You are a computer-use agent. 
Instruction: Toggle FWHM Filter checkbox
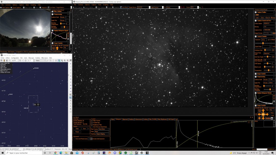pos(92,123)
